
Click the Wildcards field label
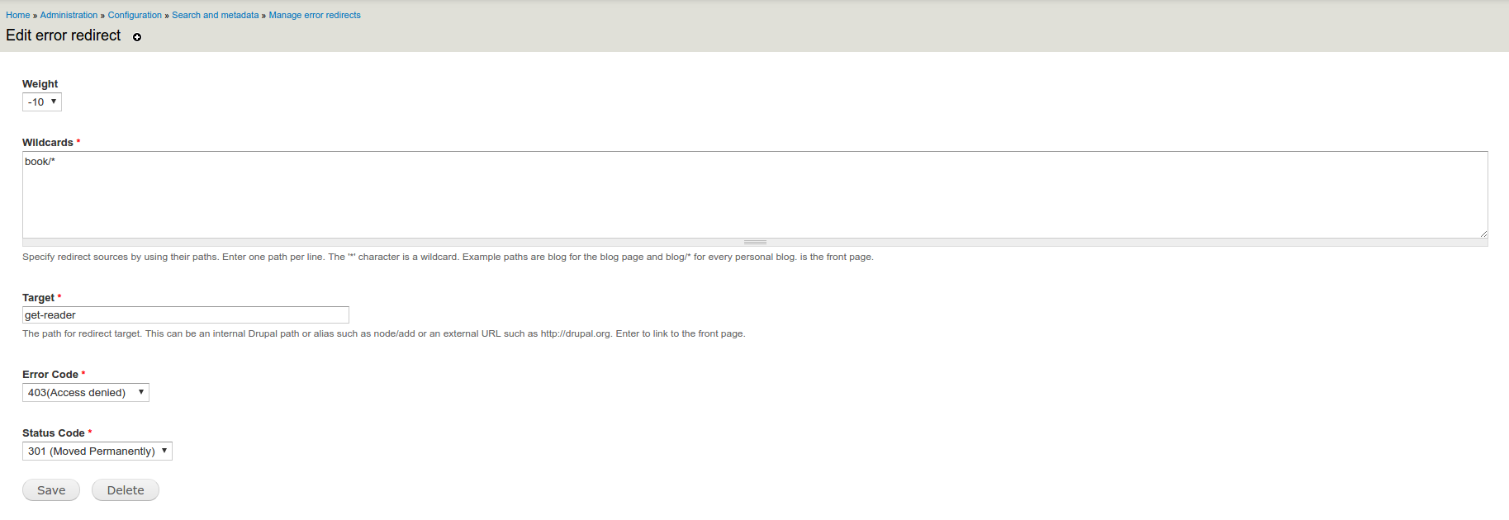coord(48,143)
